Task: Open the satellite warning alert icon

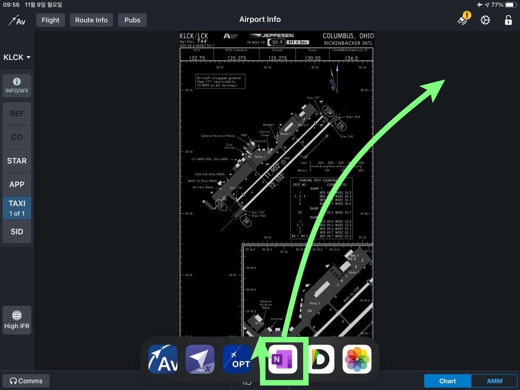Action: pos(463,20)
